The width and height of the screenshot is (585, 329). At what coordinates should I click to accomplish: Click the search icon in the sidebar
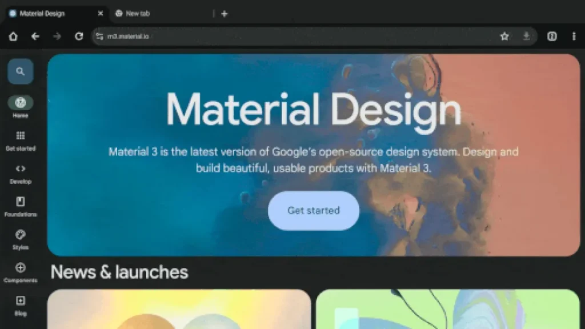[21, 71]
